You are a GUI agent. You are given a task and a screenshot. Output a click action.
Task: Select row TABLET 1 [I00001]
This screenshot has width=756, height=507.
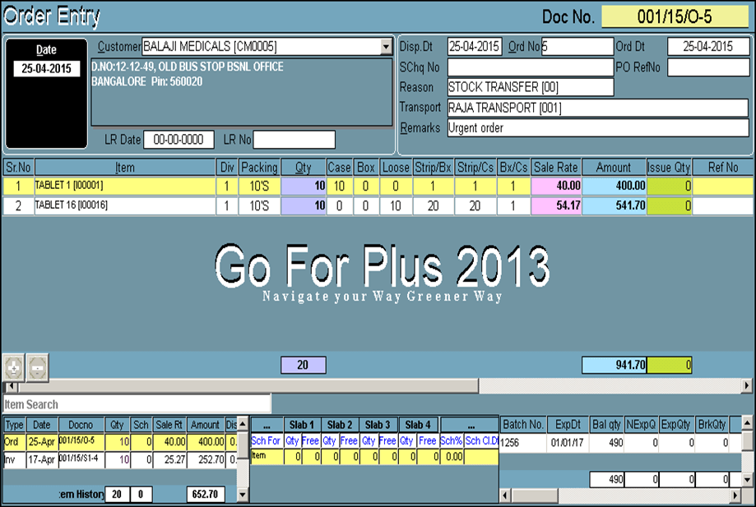(x=378, y=186)
